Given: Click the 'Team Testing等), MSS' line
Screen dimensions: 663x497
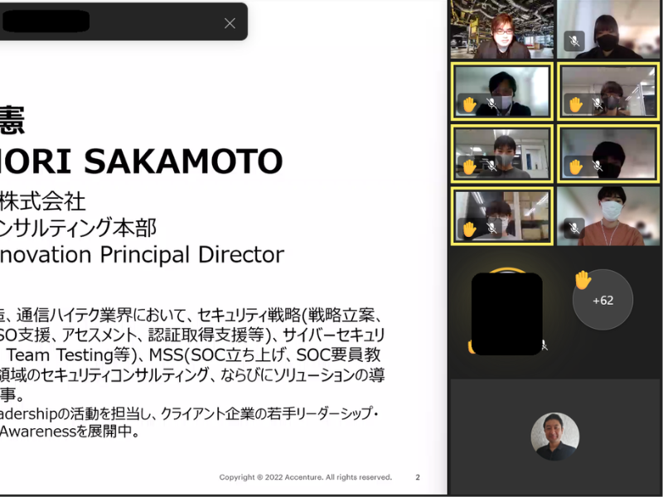Looking at the screenshot, I should (x=193, y=355).
